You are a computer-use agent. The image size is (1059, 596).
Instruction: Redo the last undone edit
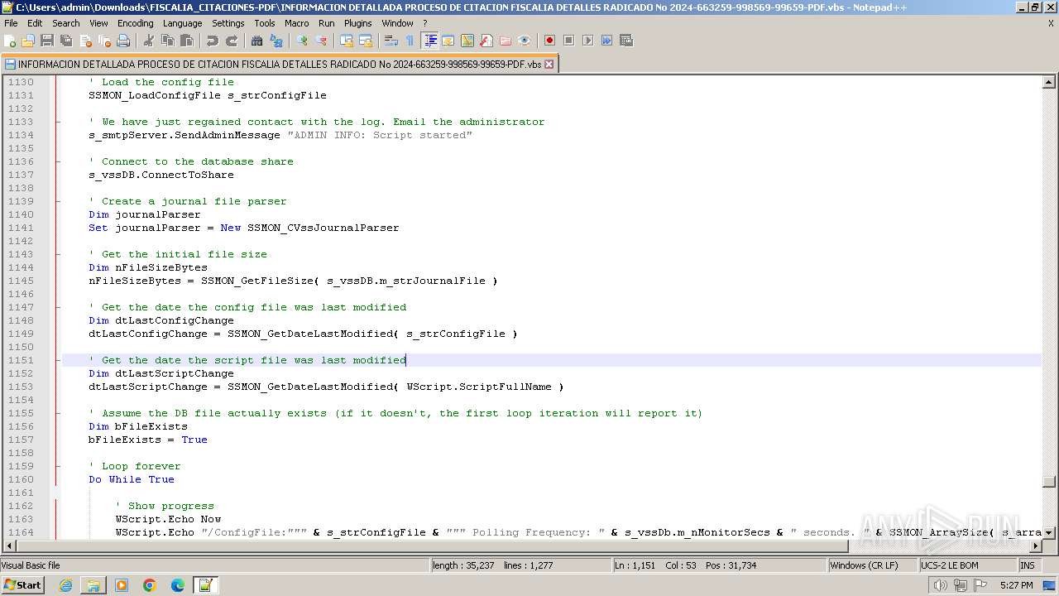coord(232,41)
